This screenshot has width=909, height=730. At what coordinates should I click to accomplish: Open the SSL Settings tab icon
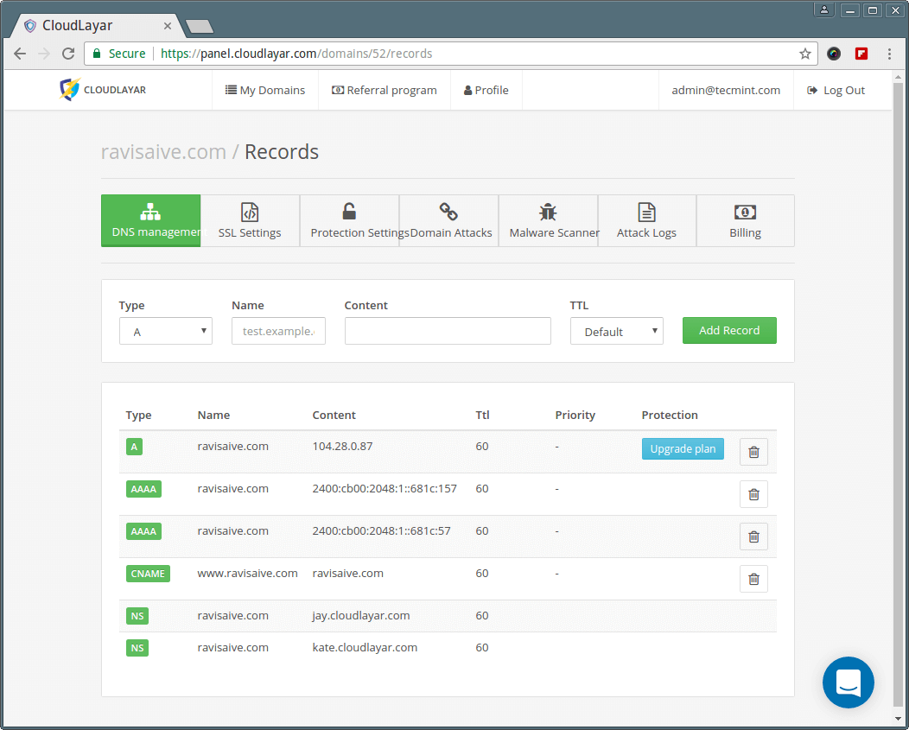[x=250, y=213]
